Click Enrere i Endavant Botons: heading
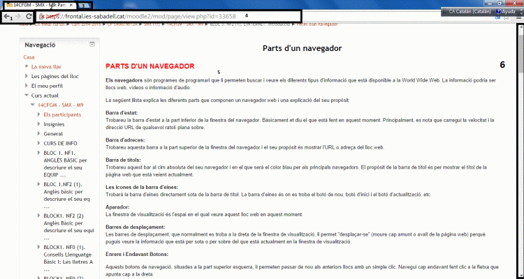Viewport: 524px width, 279px height. tap(137, 255)
